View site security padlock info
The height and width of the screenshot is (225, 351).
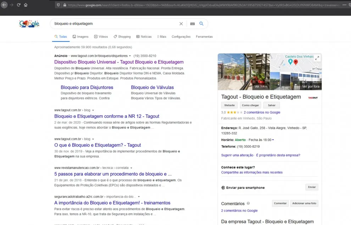coord(65,5)
